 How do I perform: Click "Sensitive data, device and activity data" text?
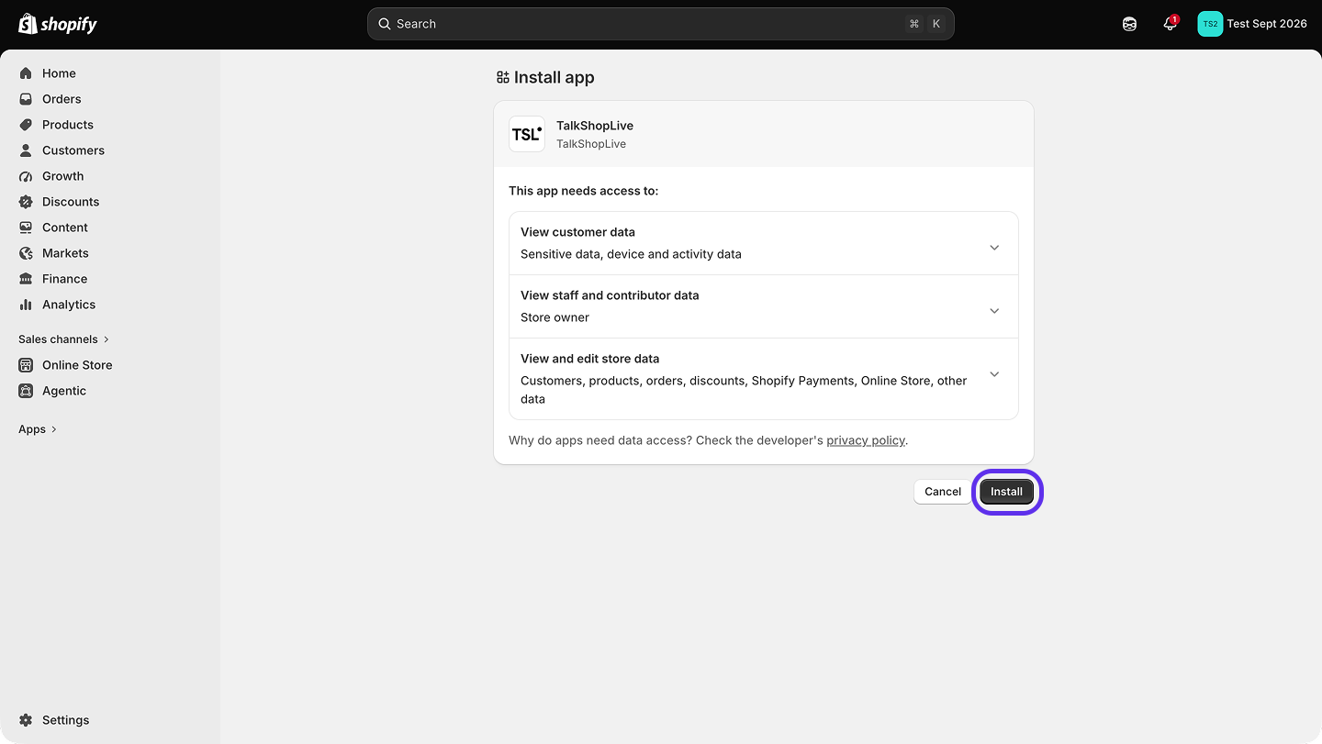[x=631, y=254]
